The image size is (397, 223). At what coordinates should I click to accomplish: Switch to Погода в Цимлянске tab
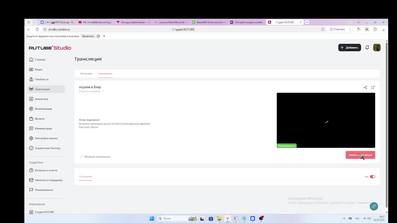point(133,22)
